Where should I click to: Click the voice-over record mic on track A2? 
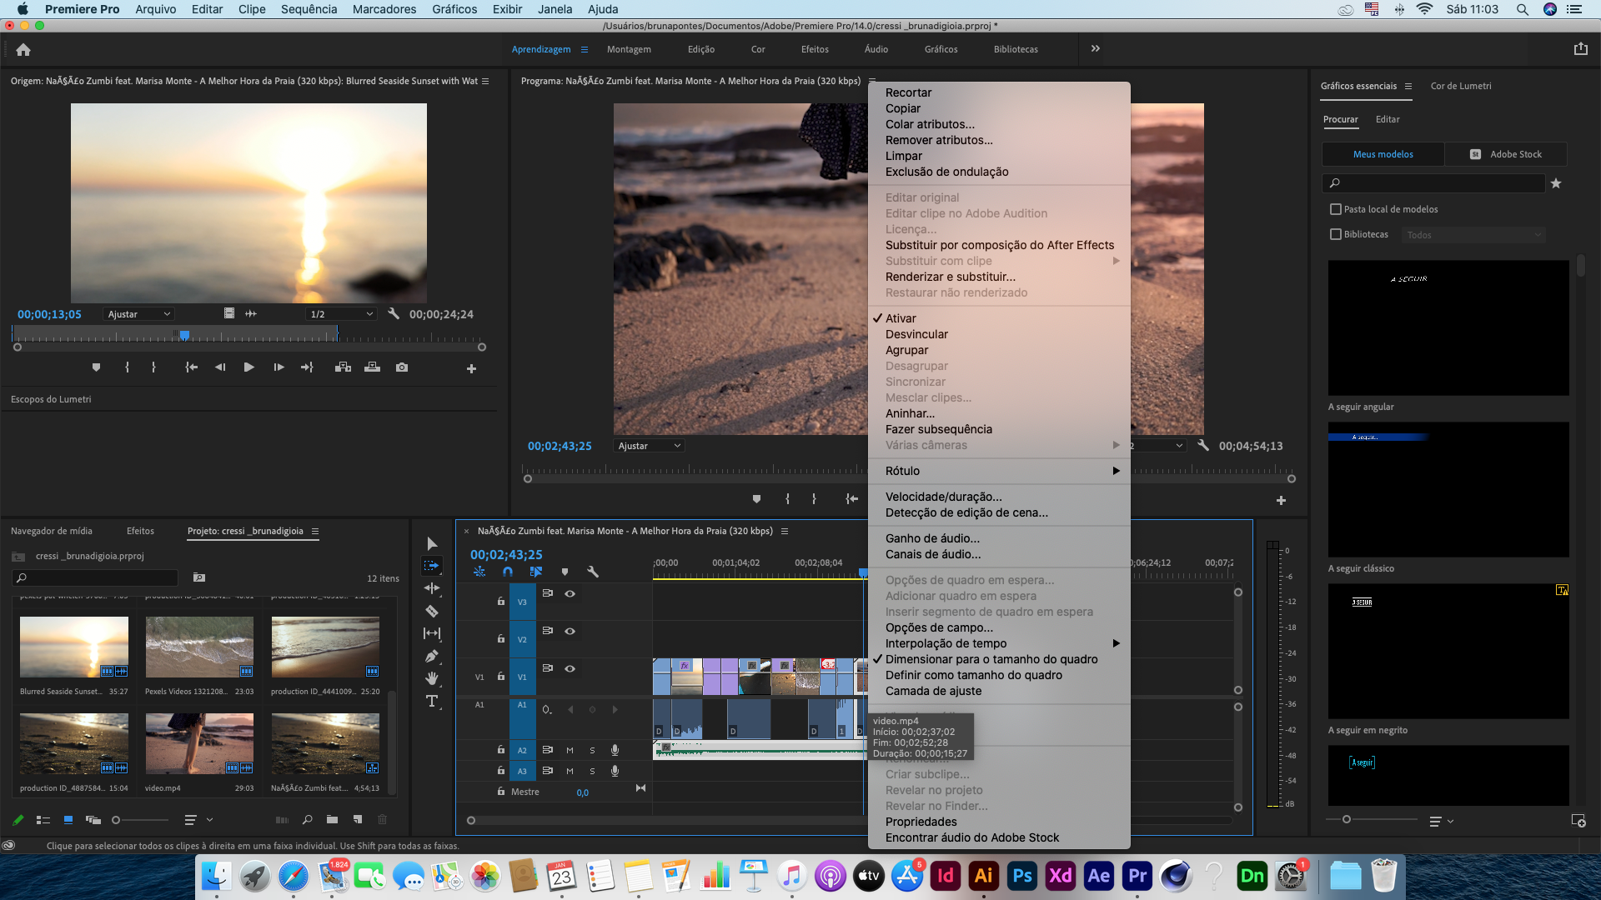tap(615, 749)
